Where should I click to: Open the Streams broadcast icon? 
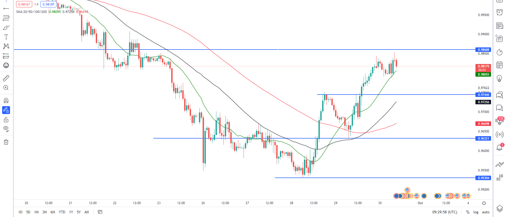[499, 135]
